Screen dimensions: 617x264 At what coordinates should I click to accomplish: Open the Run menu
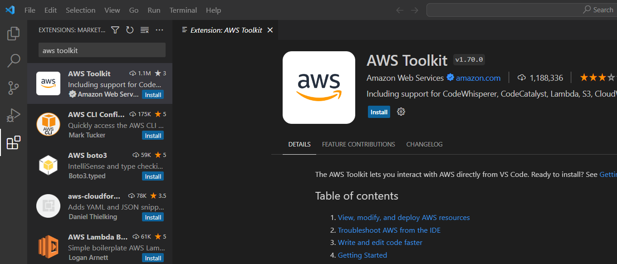pos(154,10)
